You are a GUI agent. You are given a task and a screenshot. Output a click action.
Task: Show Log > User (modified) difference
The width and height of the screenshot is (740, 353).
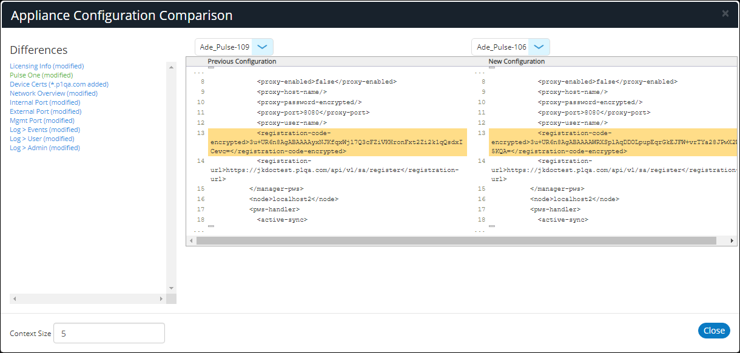click(x=42, y=139)
